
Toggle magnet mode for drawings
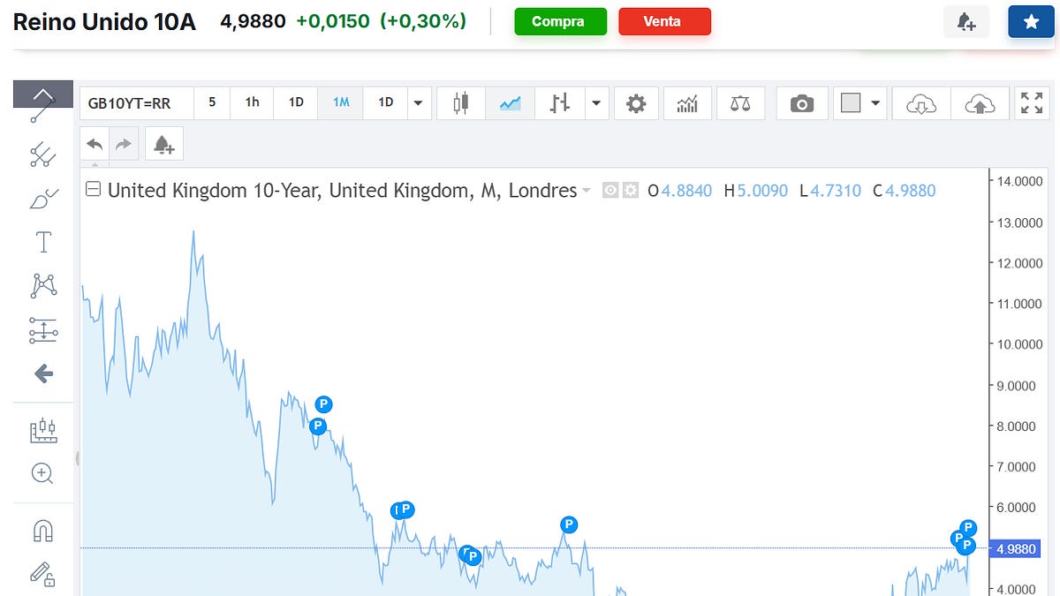(x=42, y=530)
